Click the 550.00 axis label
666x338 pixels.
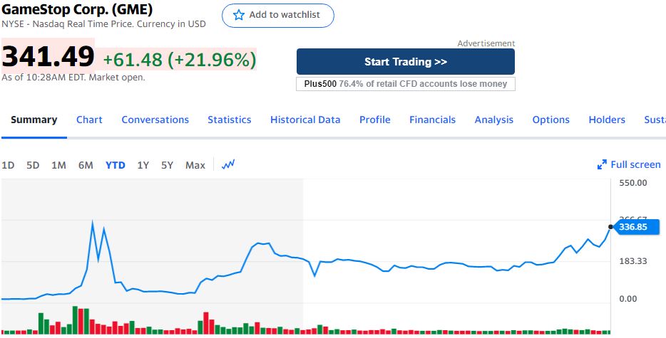click(x=633, y=183)
